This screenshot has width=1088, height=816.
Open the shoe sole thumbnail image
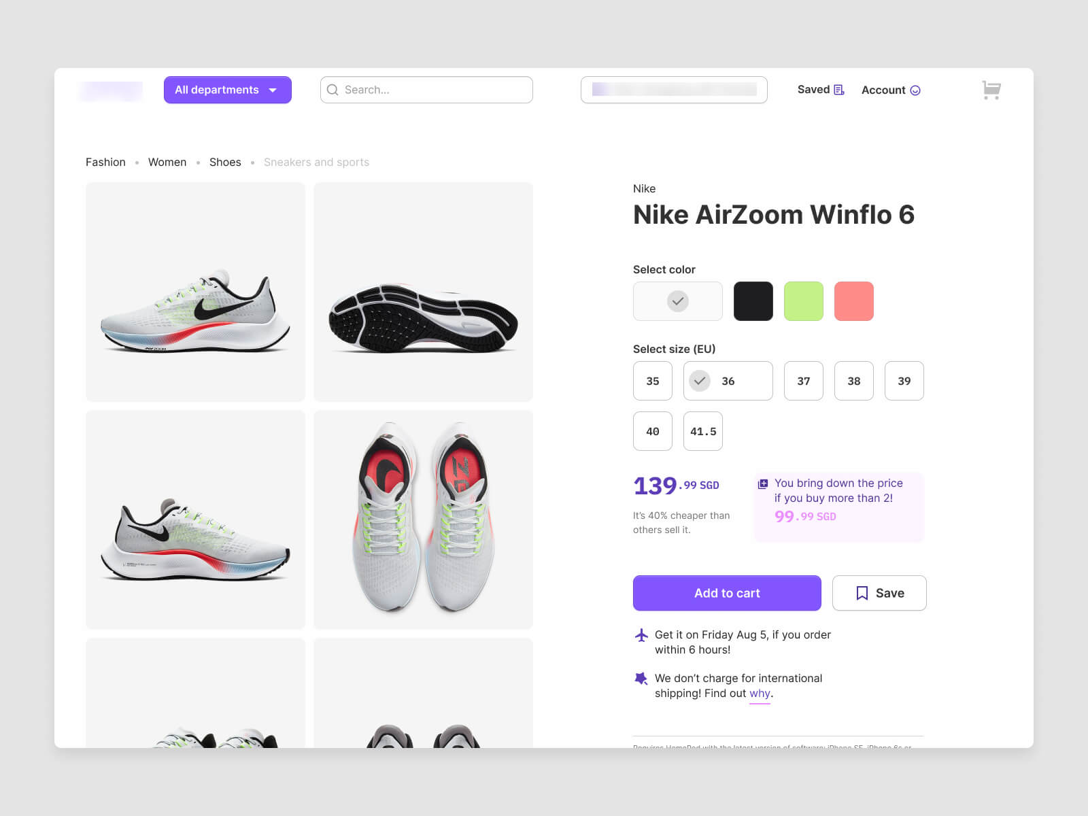pyautogui.click(x=423, y=292)
